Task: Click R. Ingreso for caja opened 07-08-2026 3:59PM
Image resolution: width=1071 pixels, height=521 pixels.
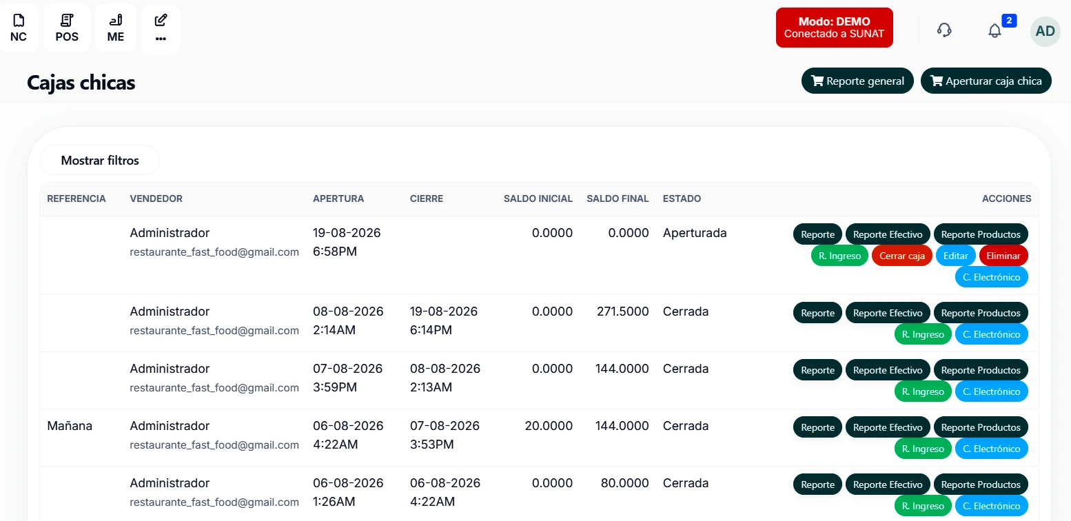Action: 924,391
